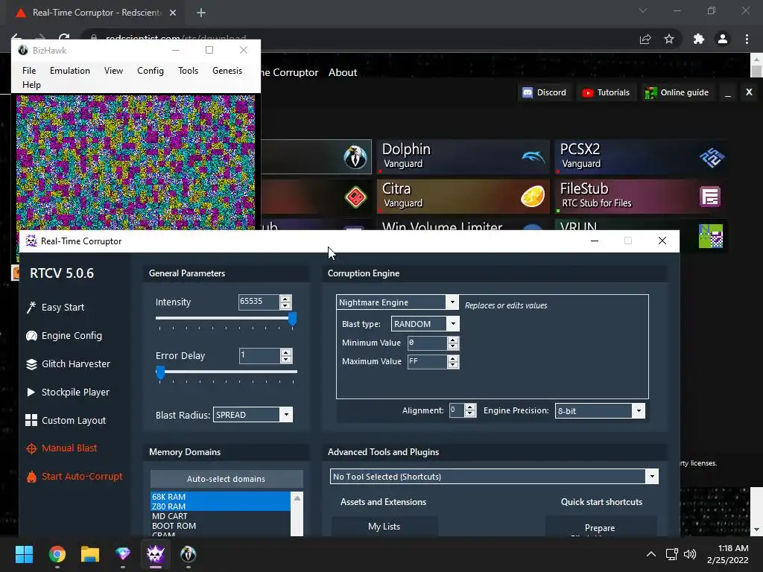
Task: Open the Emulation menu in BizHawk
Action: click(69, 71)
